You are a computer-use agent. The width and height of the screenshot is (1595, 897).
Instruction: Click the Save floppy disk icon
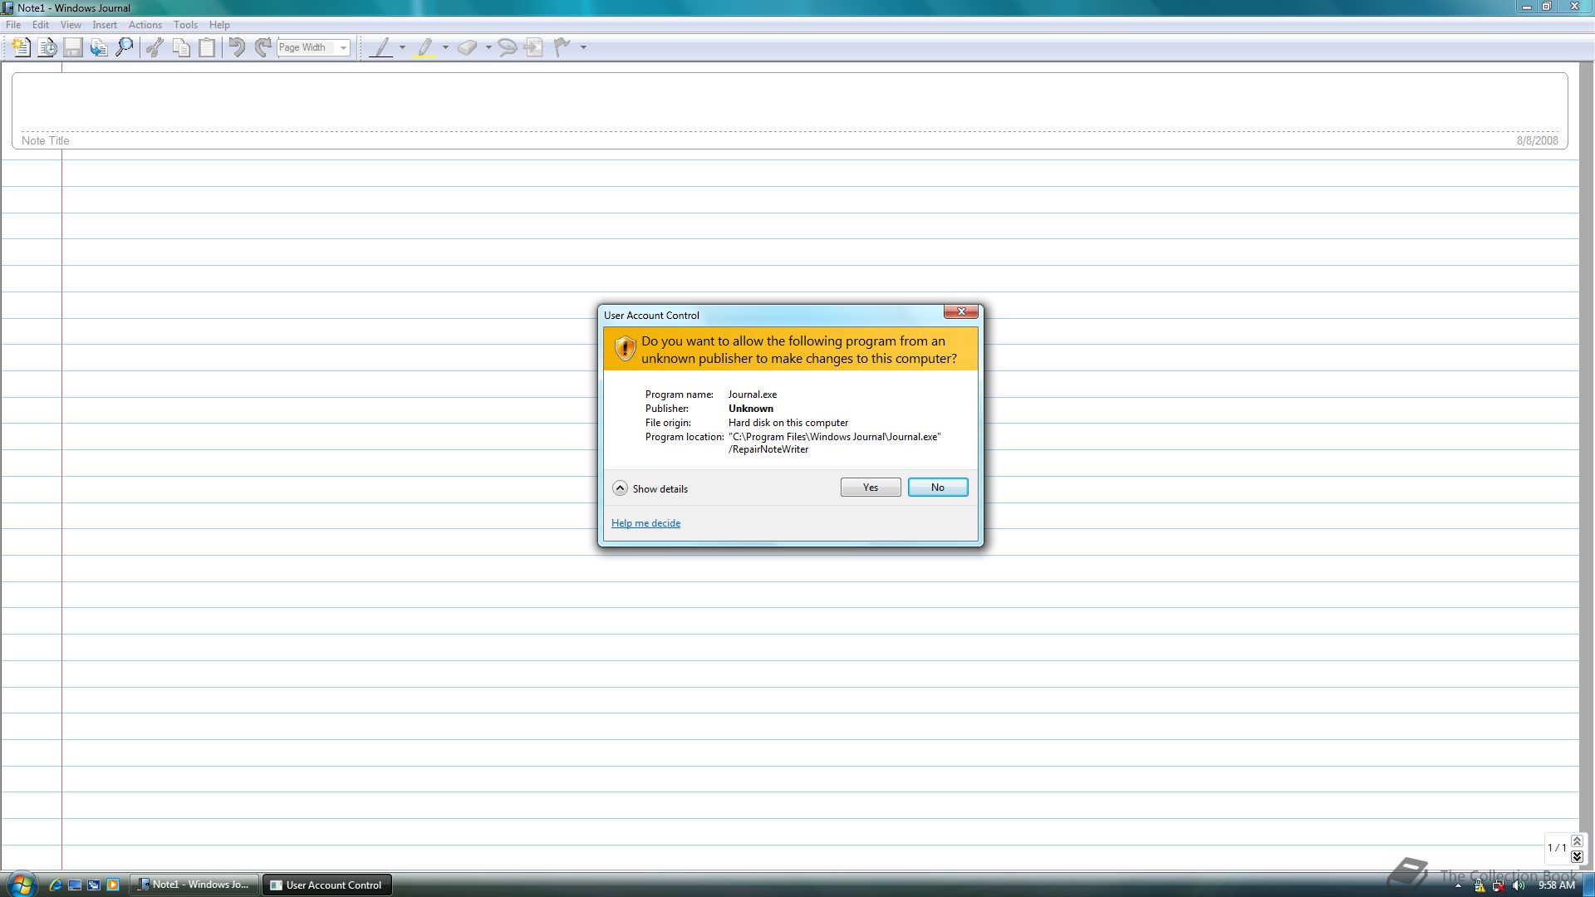tap(73, 47)
